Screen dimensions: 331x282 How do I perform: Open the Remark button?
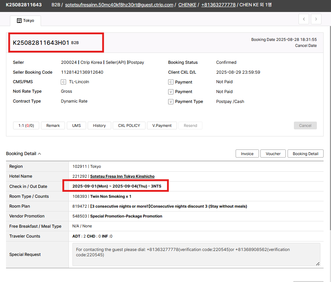pos(53,125)
